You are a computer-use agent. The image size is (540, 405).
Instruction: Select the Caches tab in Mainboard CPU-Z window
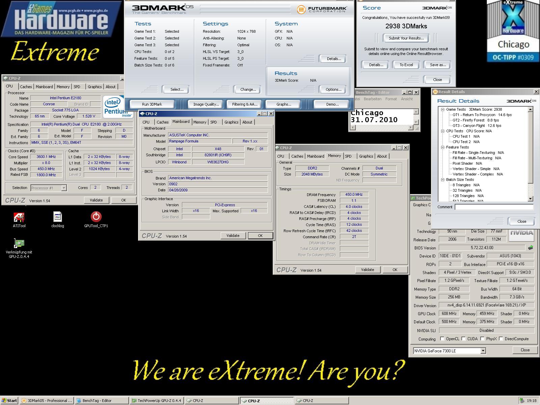[162, 122]
